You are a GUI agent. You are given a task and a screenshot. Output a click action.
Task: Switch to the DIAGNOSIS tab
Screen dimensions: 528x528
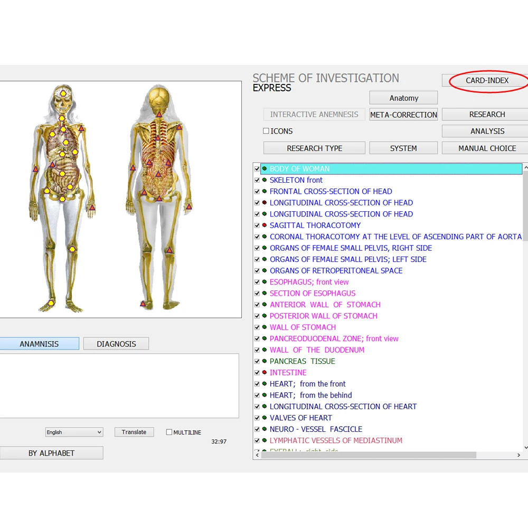click(116, 344)
